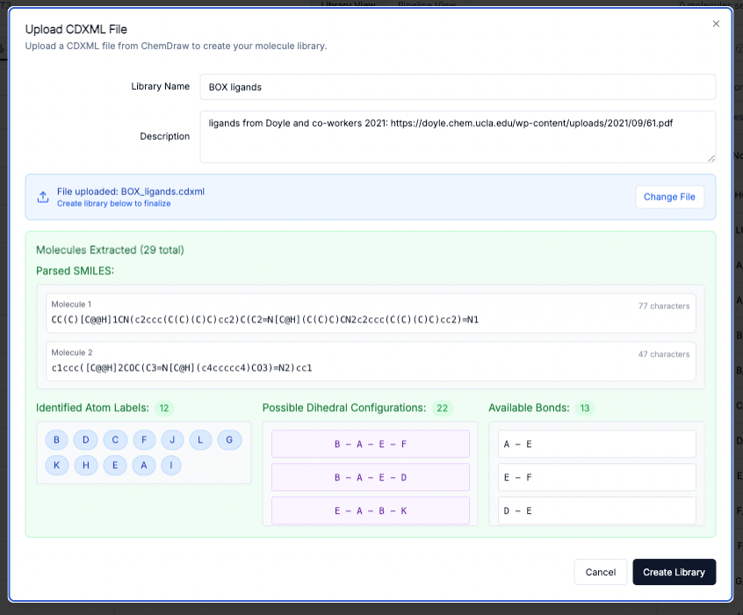Select atom label chip G
The width and height of the screenshot is (743, 615).
pos(228,439)
